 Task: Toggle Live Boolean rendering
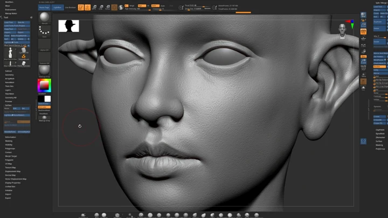click(x=70, y=8)
